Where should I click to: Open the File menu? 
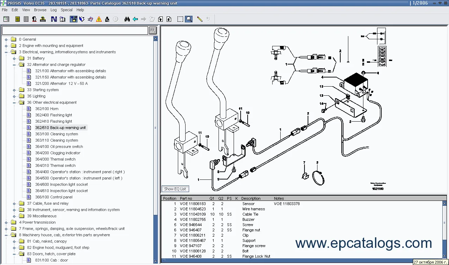(5, 10)
